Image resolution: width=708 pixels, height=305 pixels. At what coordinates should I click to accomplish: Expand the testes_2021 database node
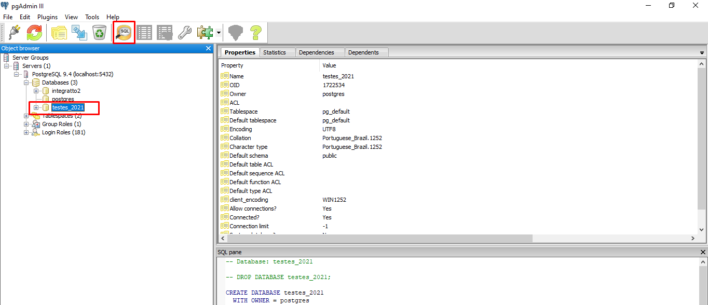click(x=36, y=107)
